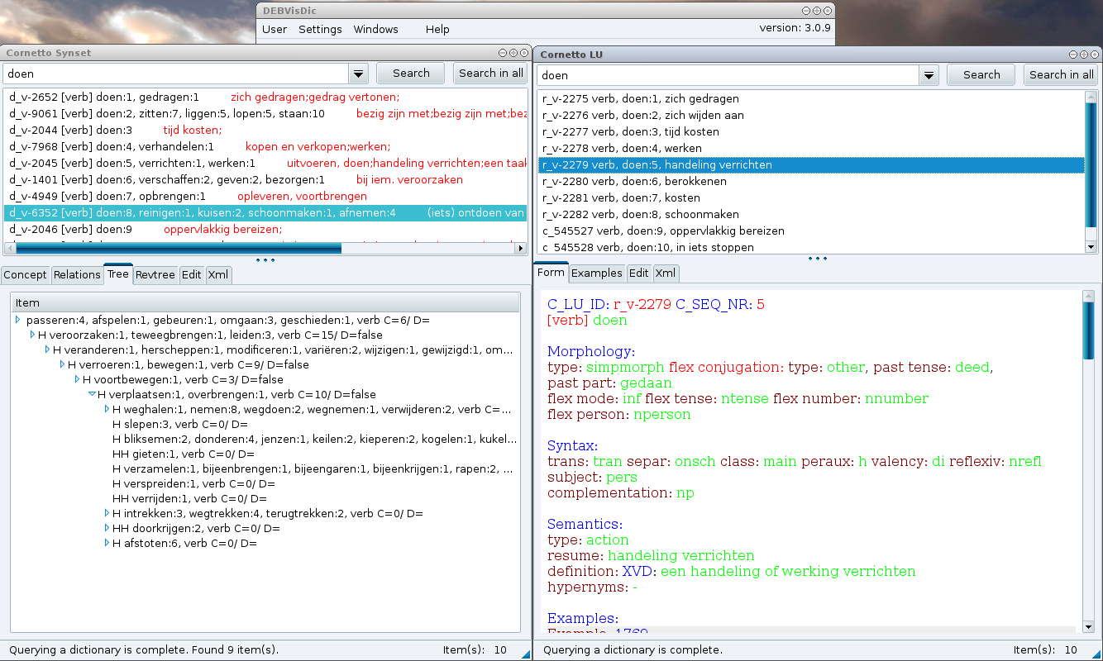This screenshot has width=1103, height=661.
Task: Expand the voortbewegen:1 tree node
Action: point(78,379)
